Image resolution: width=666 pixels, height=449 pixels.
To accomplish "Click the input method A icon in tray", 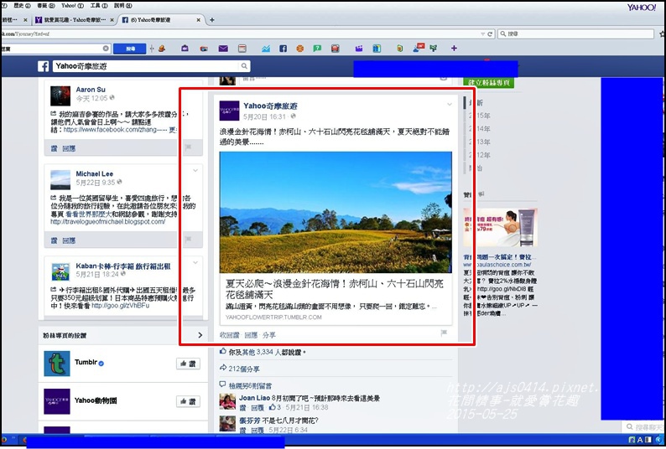I will 640,440.
